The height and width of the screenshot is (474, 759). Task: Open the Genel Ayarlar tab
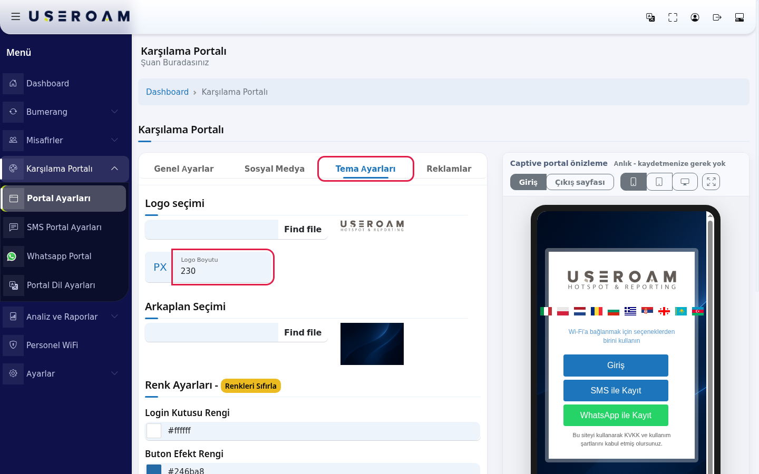point(183,169)
